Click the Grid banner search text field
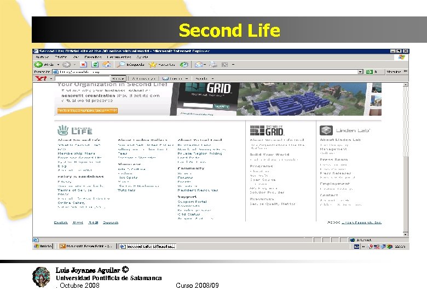Image resolution: width=427 pixels, height=296 pixels. click(198, 105)
